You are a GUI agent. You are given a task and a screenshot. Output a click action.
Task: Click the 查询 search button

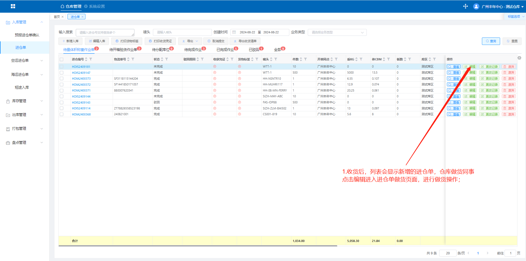[x=491, y=41]
